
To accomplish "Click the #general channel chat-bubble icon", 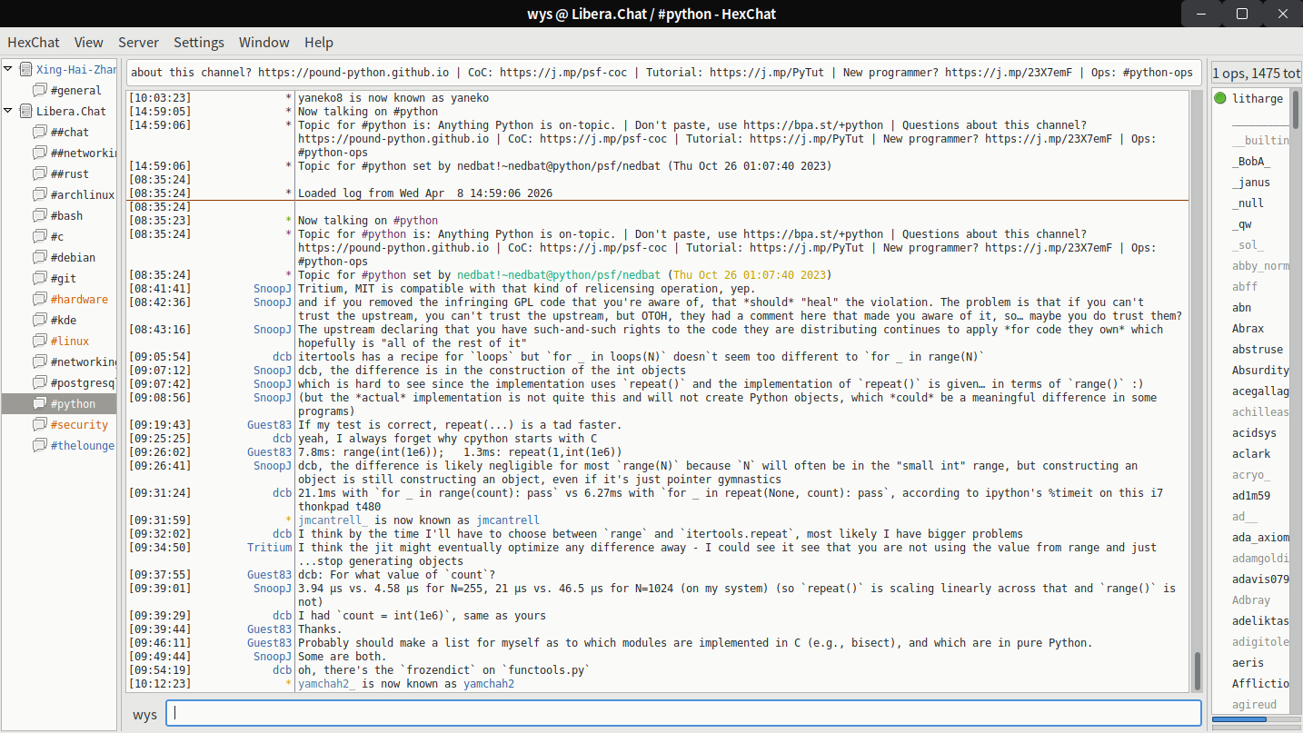I will point(40,91).
